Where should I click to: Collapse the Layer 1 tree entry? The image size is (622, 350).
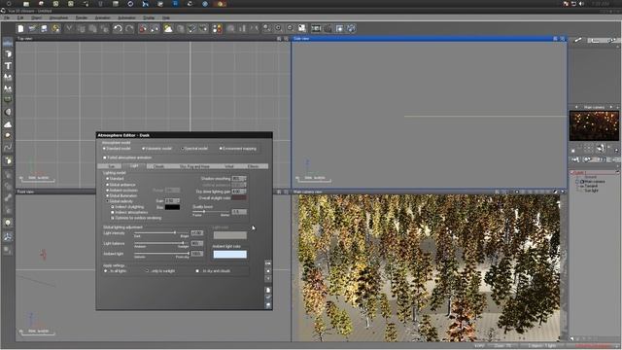572,173
